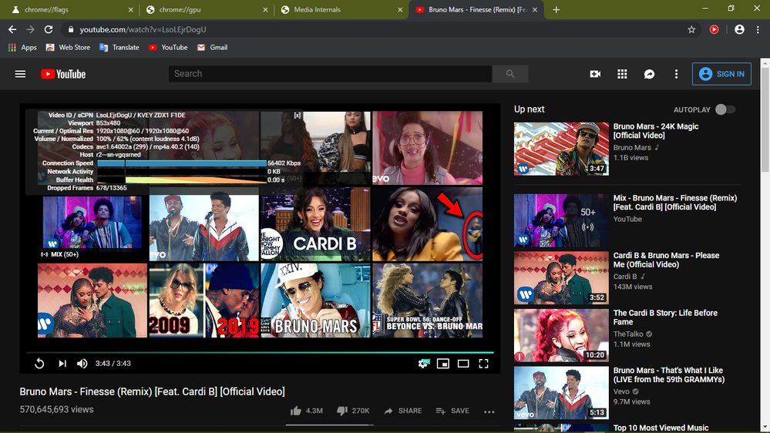Open YouTube guide hamburger menu
This screenshot has height=433, width=770.
click(x=20, y=74)
